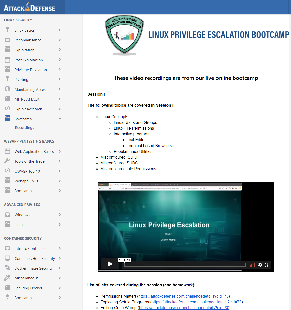
Task: Expand the Pivoting chevron
Action: (x=60, y=79)
